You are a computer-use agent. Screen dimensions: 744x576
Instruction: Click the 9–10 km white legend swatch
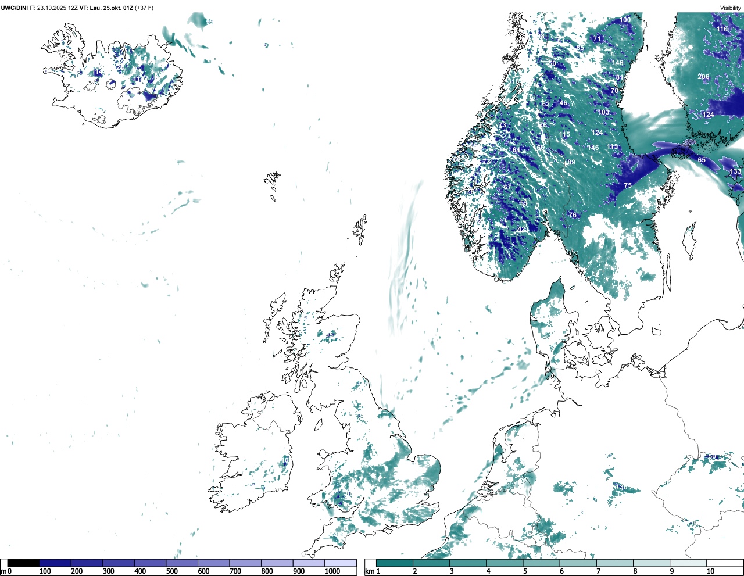pyautogui.click(x=688, y=563)
